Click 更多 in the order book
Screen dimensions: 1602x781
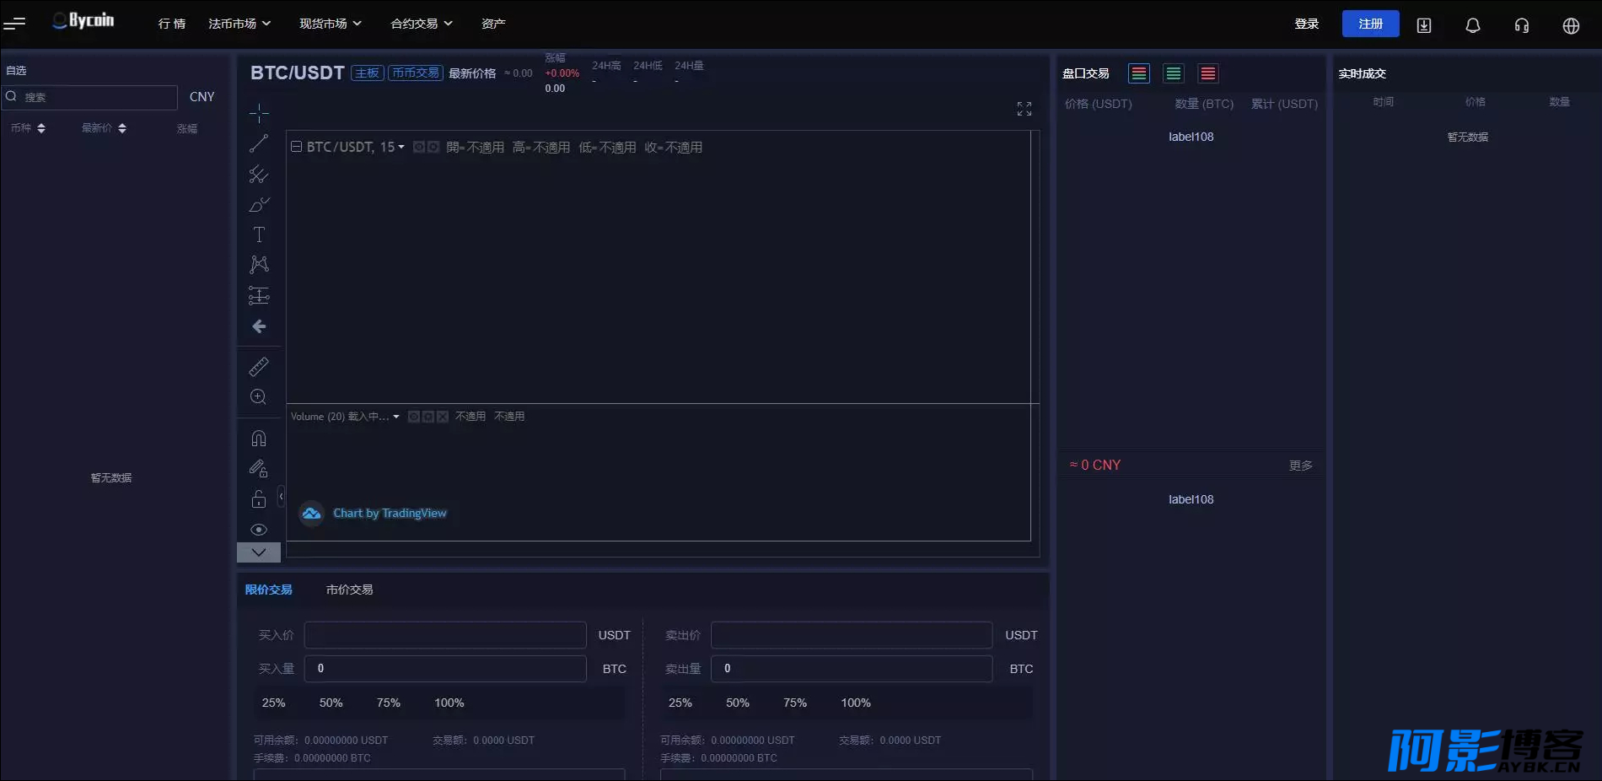point(1301,466)
